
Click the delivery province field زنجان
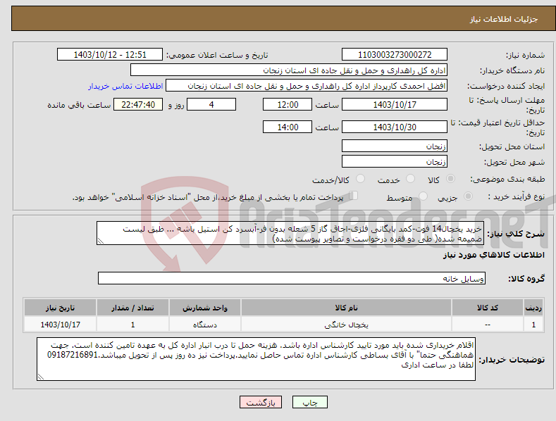tap(395, 146)
